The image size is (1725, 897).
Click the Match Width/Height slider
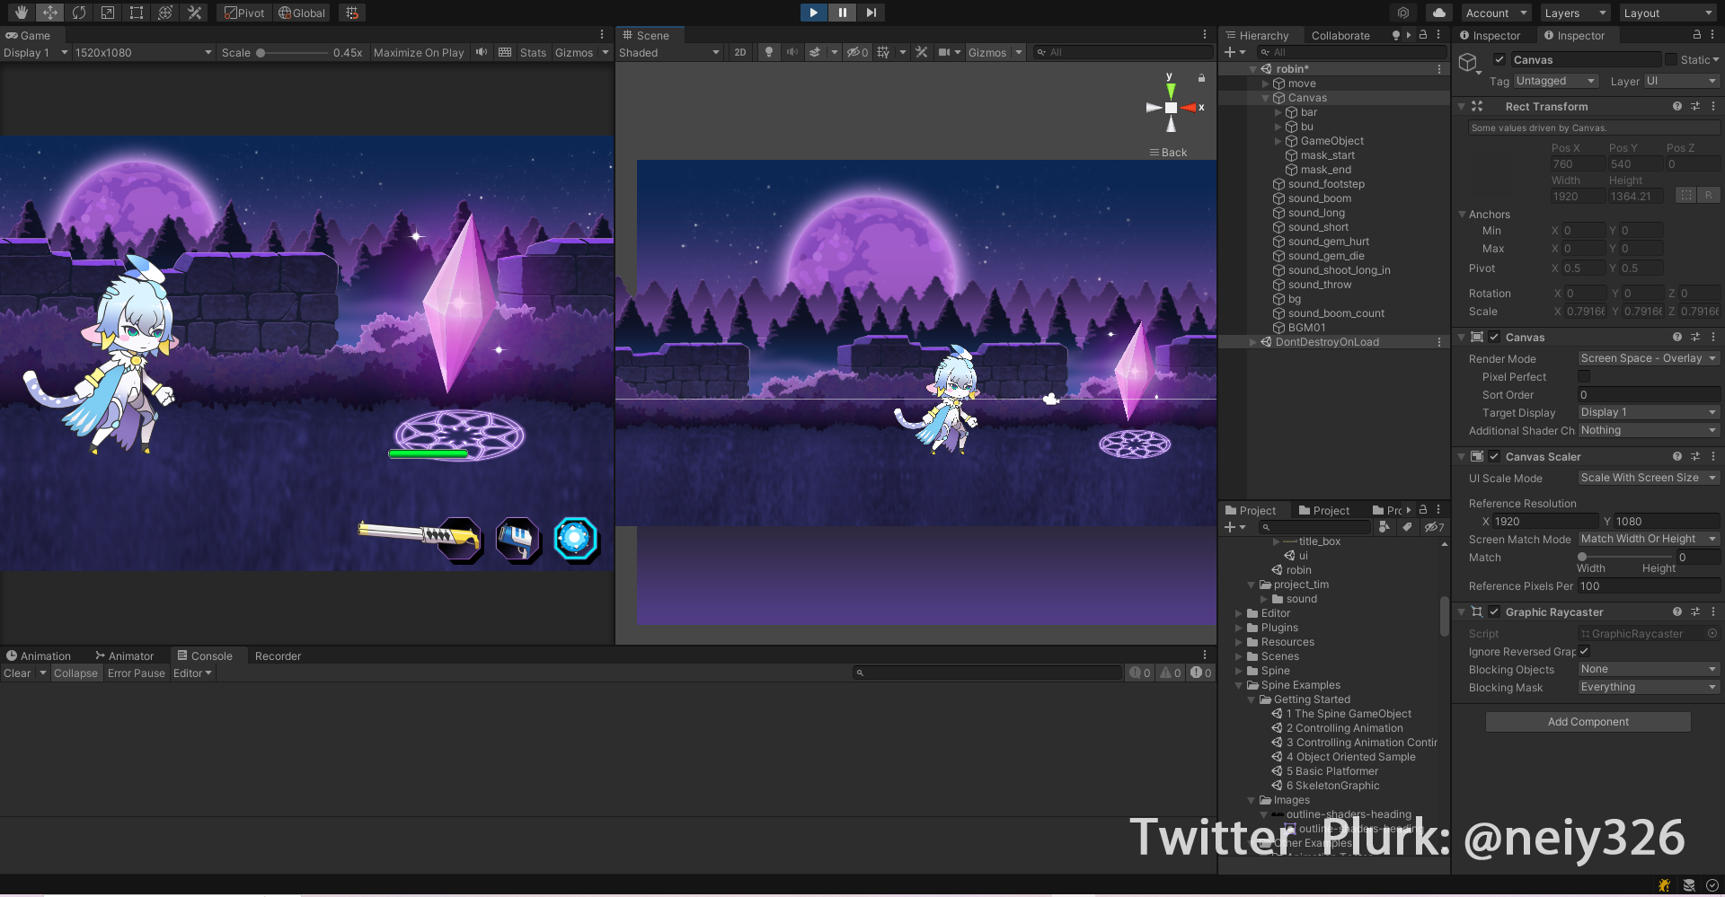(x=1624, y=557)
